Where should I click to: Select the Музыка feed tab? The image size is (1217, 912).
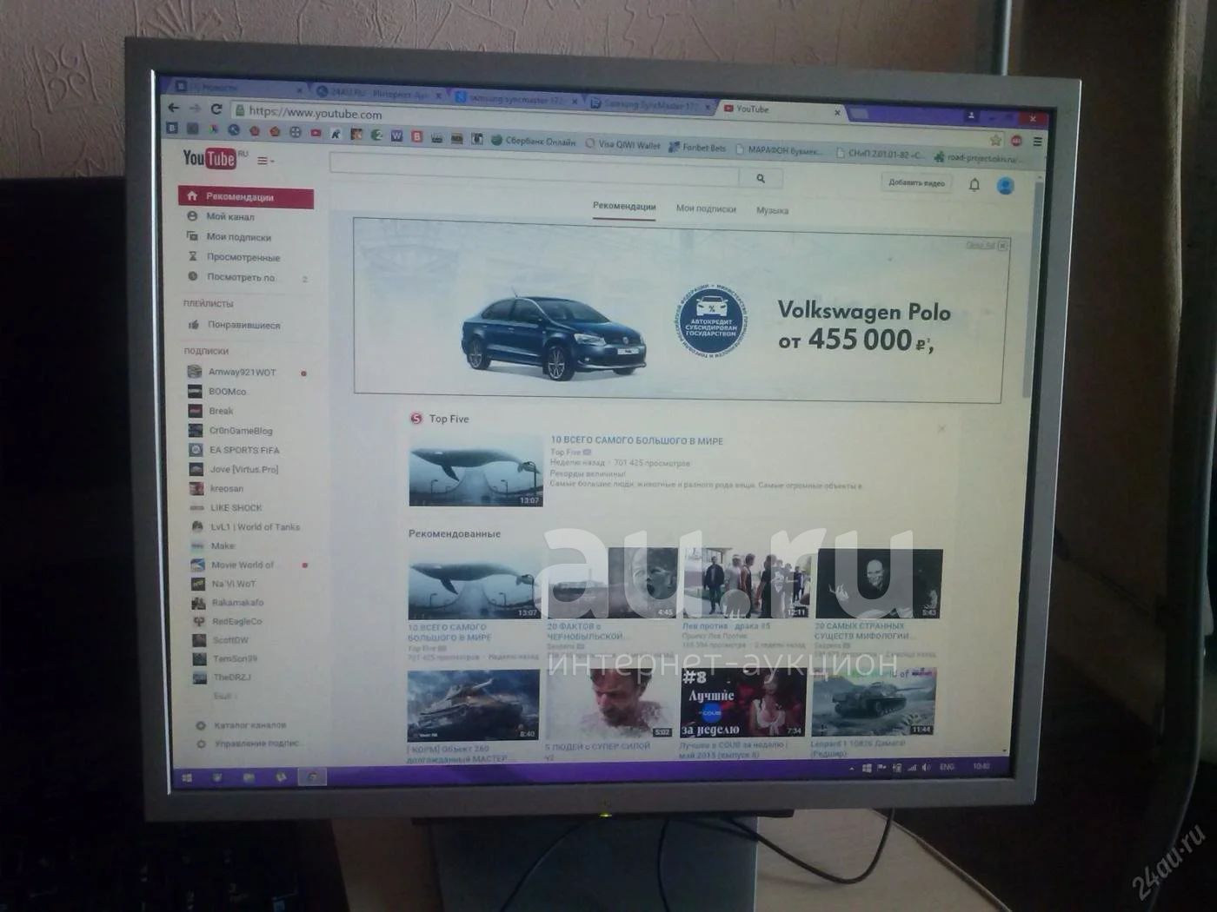(772, 210)
